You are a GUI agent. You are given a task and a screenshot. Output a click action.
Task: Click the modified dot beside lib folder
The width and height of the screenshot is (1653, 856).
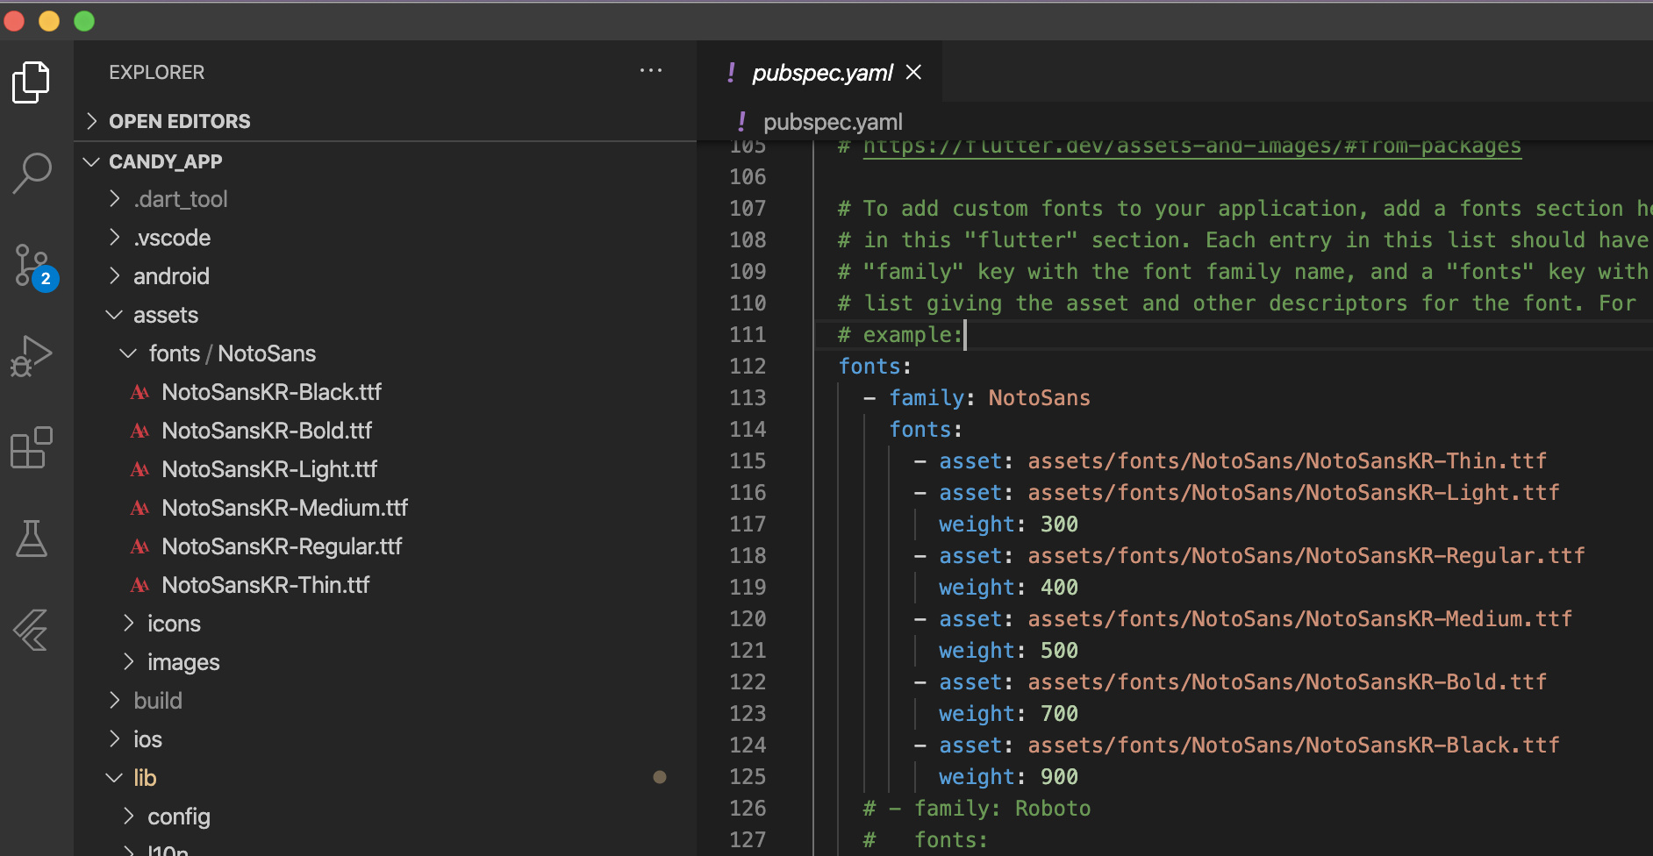tap(660, 777)
